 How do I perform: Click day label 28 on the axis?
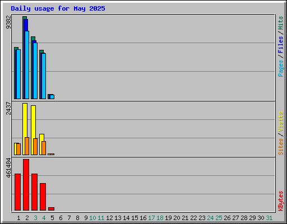[x=244, y=218]
